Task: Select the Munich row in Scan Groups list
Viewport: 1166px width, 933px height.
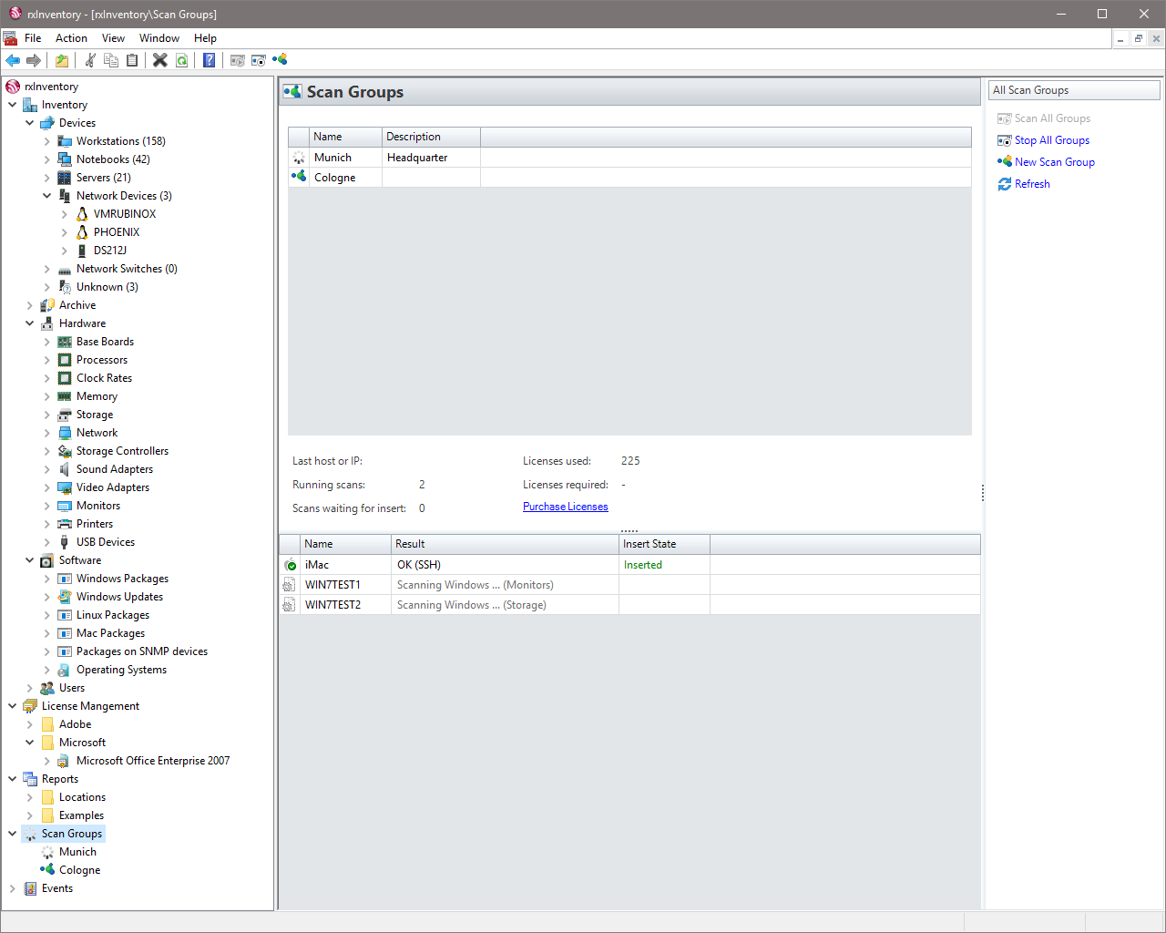Action: pyautogui.click(x=629, y=158)
